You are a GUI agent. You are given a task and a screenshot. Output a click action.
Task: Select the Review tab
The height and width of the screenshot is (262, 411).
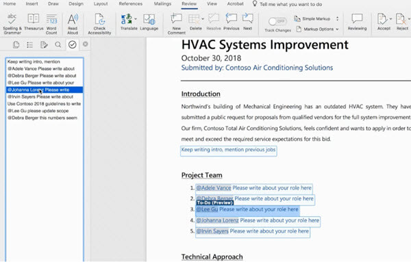(189, 3)
